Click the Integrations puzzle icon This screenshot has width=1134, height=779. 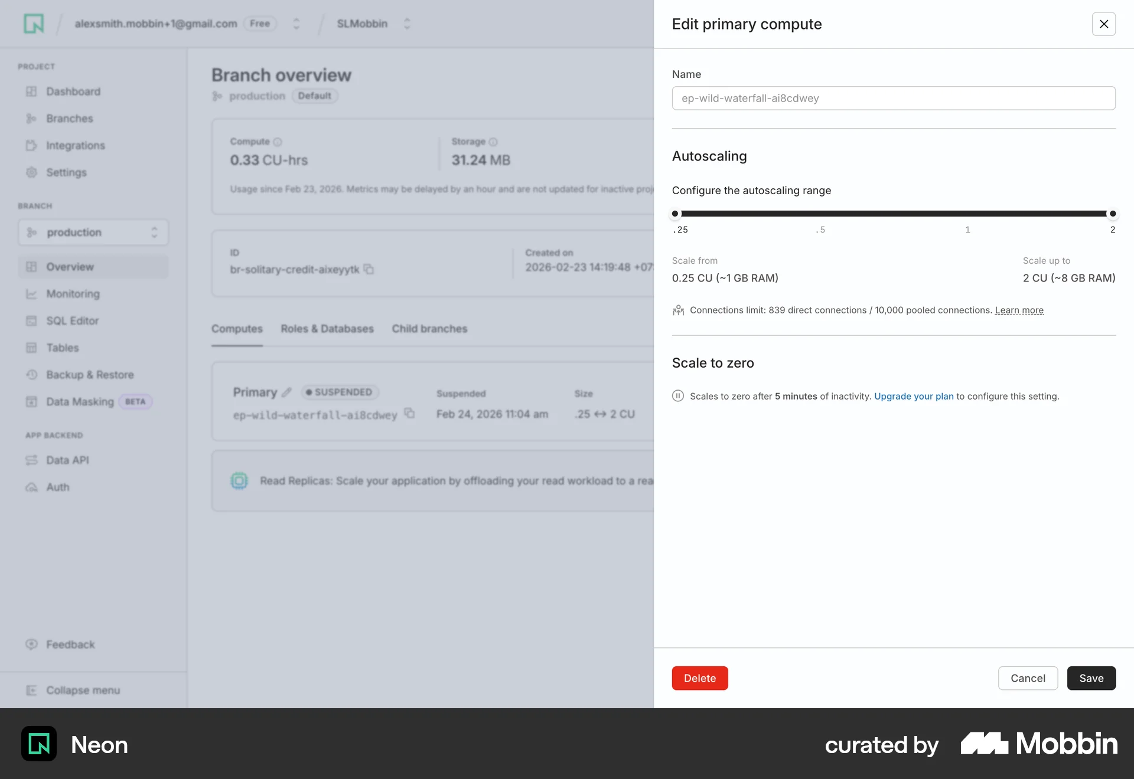(x=31, y=146)
